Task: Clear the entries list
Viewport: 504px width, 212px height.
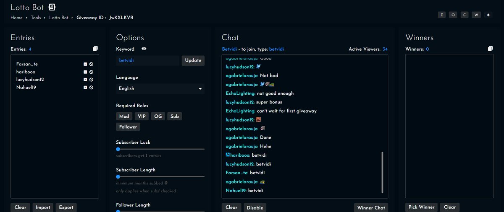Action: (20, 207)
